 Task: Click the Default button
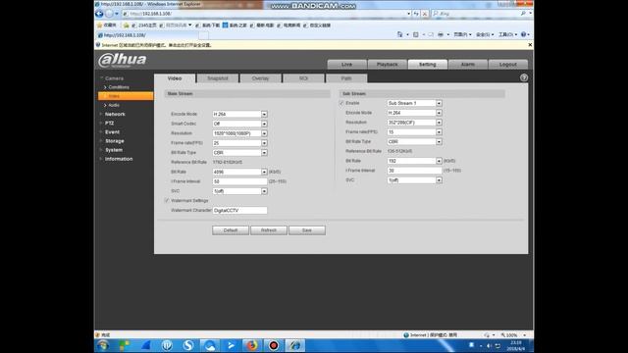pos(231,230)
